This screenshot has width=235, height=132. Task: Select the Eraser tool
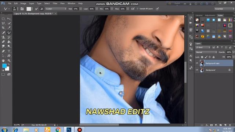tap(3, 42)
